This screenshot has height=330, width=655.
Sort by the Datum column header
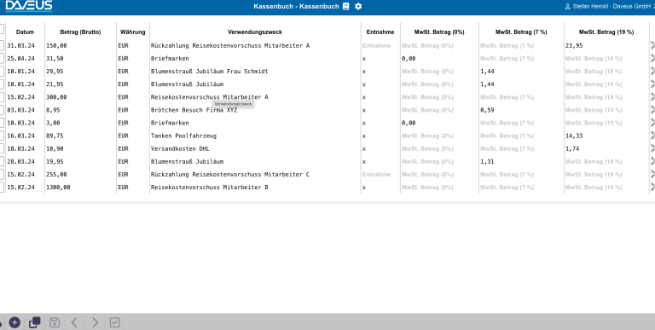25,32
